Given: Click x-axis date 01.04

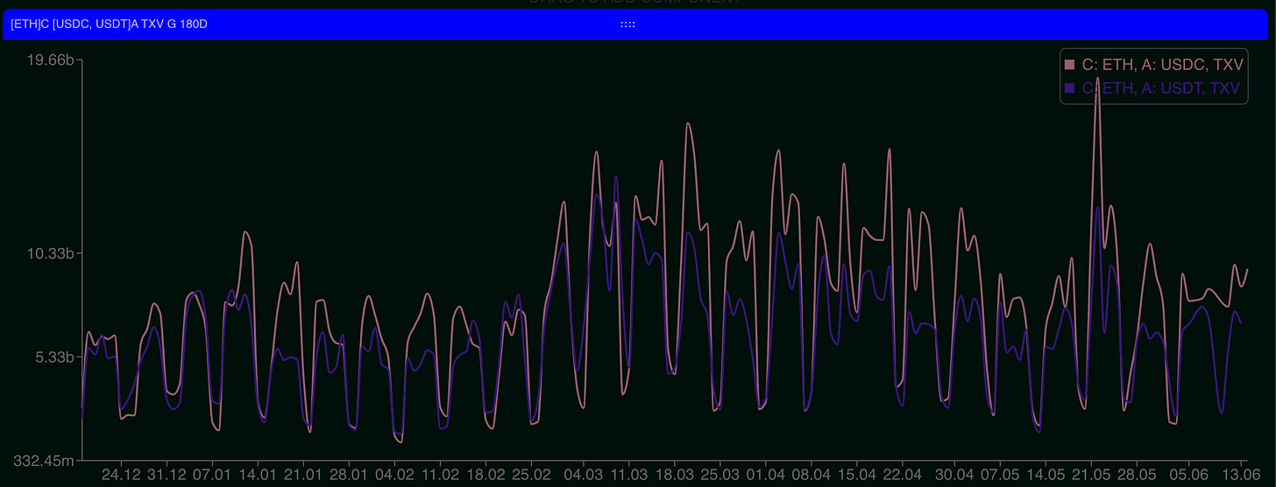Looking at the screenshot, I should (765, 475).
